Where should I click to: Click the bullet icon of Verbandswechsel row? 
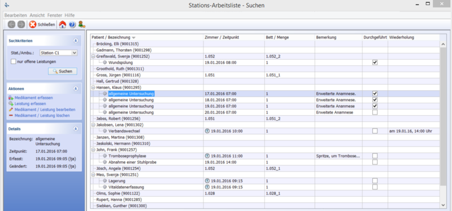point(105,131)
